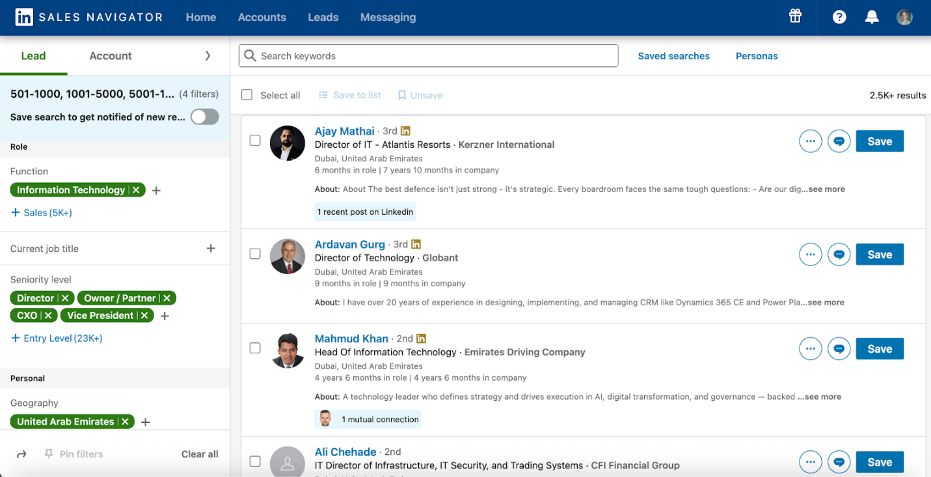Expand the Current job title filter

[211, 249]
